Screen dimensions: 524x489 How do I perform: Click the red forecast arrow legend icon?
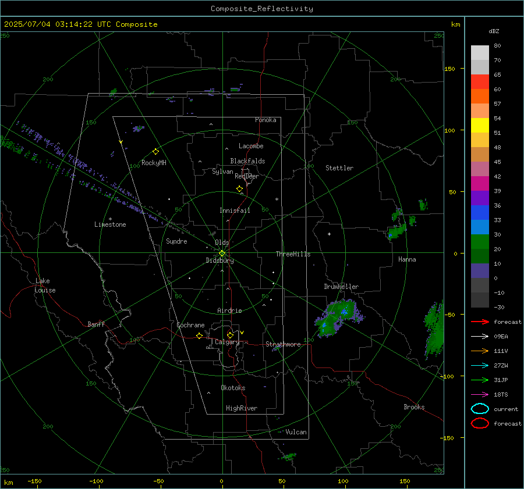(x=480, y=322)
